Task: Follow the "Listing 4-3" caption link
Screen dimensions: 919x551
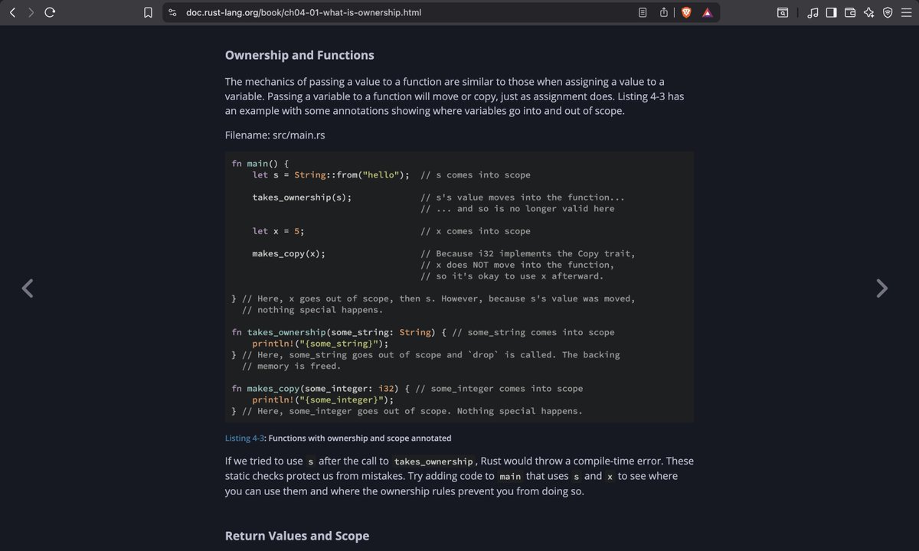Action: point(244,439)
